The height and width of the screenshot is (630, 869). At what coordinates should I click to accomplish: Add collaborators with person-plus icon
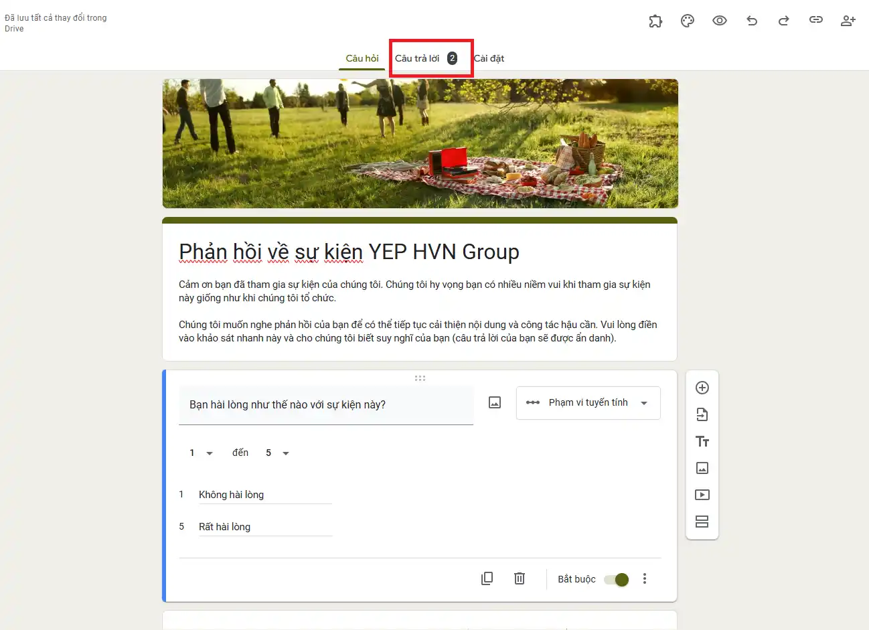click(848, 21)
